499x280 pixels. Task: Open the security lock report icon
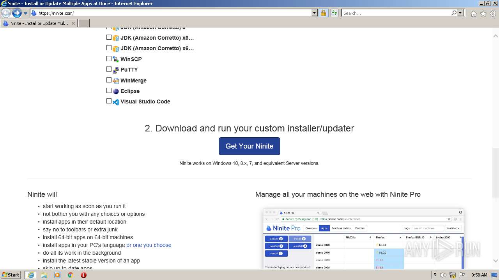[323, 13]
